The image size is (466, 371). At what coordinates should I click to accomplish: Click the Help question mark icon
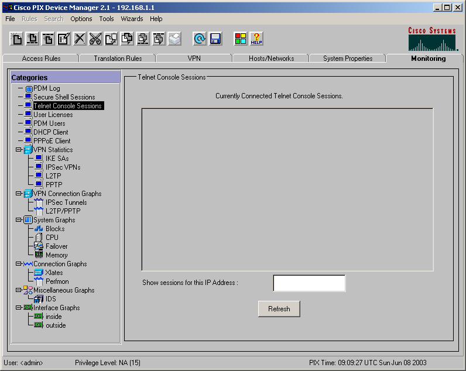coord(256,39)
